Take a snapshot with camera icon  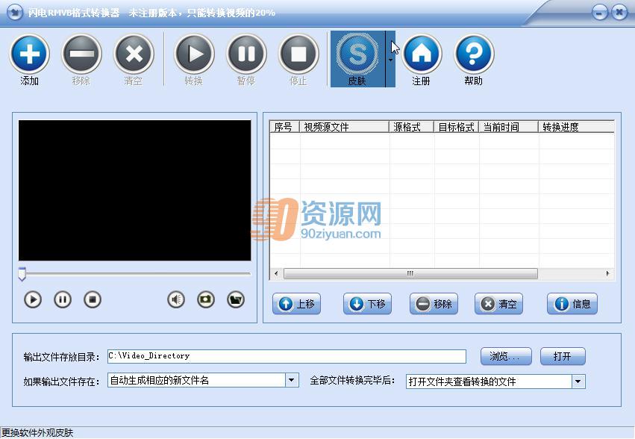206,300
